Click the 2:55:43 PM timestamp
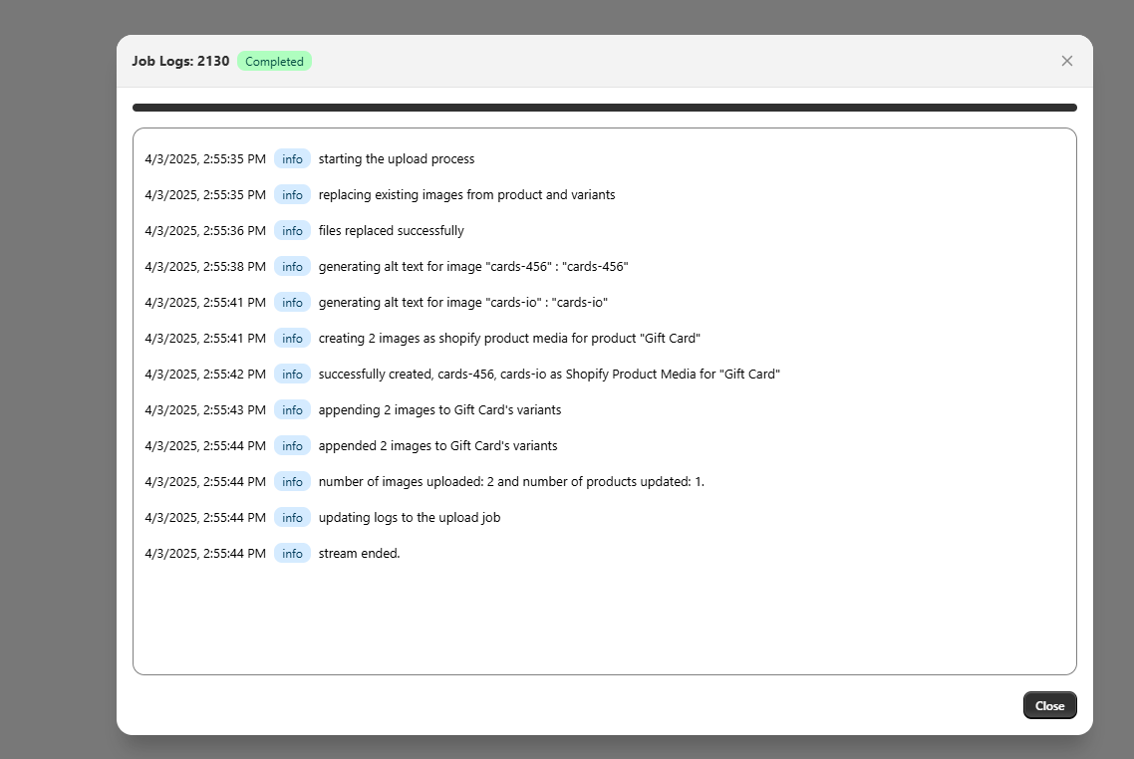Screen dimensions: 1134x759 tap(205, 410)
